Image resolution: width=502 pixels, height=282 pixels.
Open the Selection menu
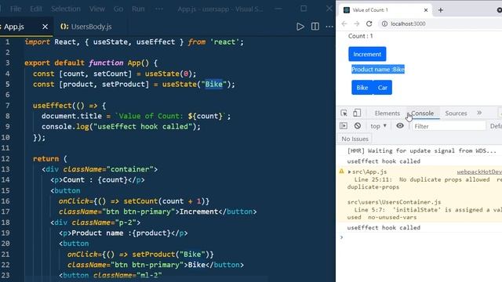(66, 9)
